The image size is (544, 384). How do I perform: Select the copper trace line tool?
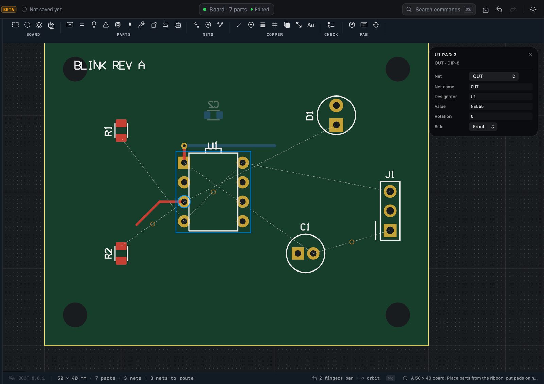(239, 25)
